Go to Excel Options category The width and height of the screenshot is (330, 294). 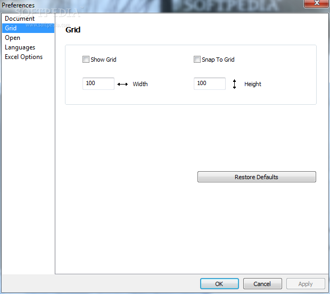(28, 57)
